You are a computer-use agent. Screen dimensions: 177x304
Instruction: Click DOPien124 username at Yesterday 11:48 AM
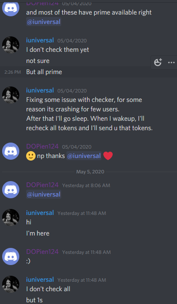click(42, 252)
